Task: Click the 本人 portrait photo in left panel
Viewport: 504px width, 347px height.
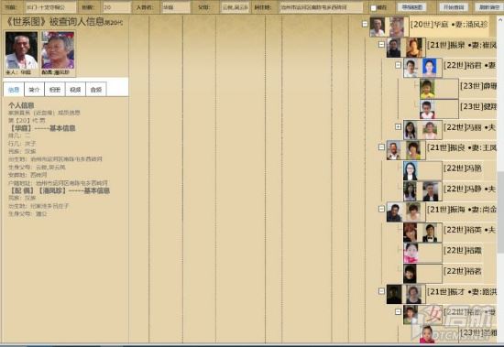Action: (x=22, y=50)
